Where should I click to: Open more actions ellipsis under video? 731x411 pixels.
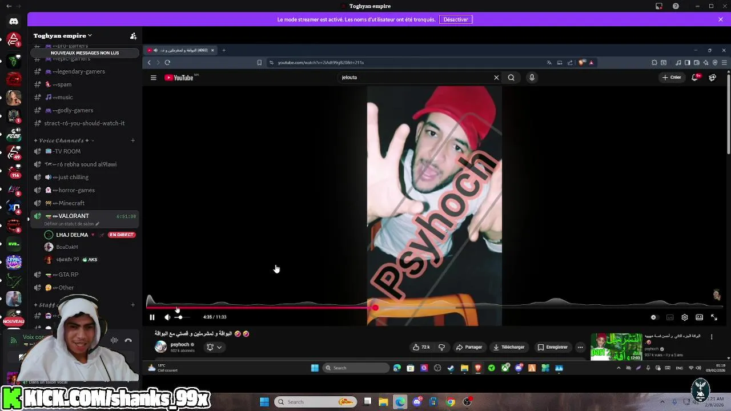click(x=580, y=347)
